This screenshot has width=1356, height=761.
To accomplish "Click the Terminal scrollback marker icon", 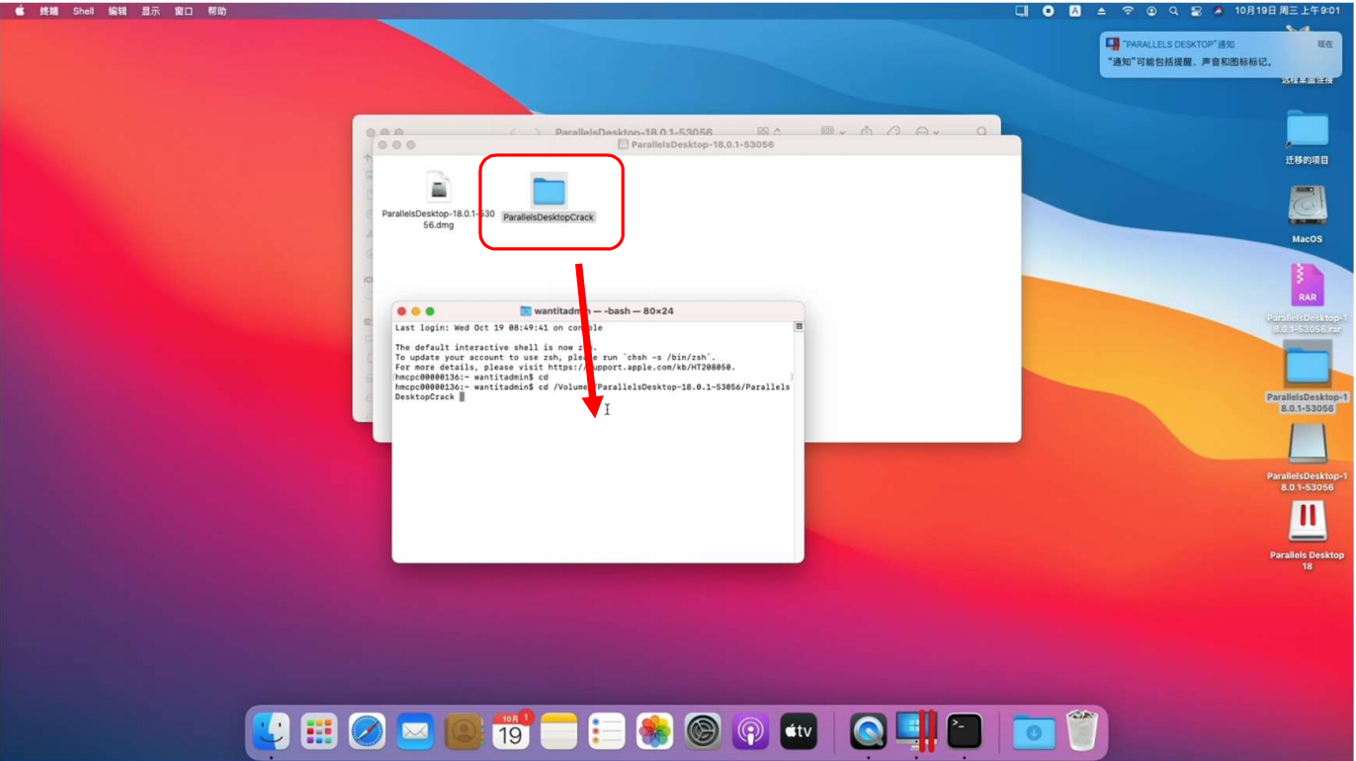I will [x=799, y=326].
